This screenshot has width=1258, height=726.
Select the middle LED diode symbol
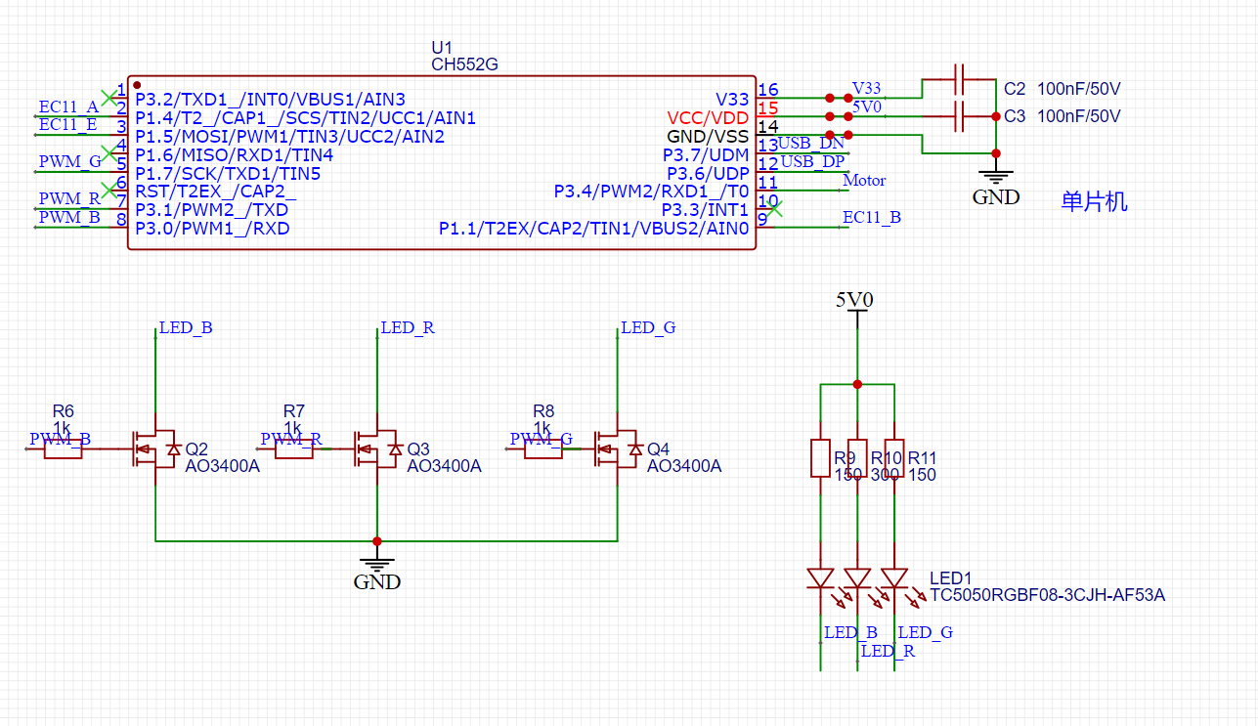point(857,578)
